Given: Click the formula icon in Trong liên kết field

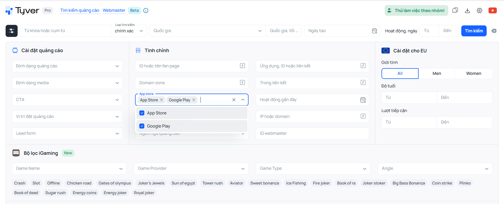Looking at the screenshot, I should (x=363, y=83).
